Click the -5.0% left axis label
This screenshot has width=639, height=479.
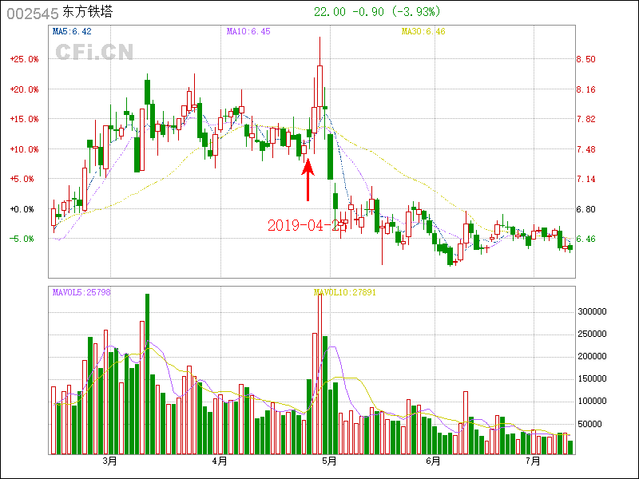coord(22,239)
